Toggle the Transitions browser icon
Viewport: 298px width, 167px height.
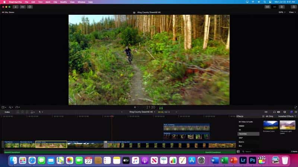(296, 112)
